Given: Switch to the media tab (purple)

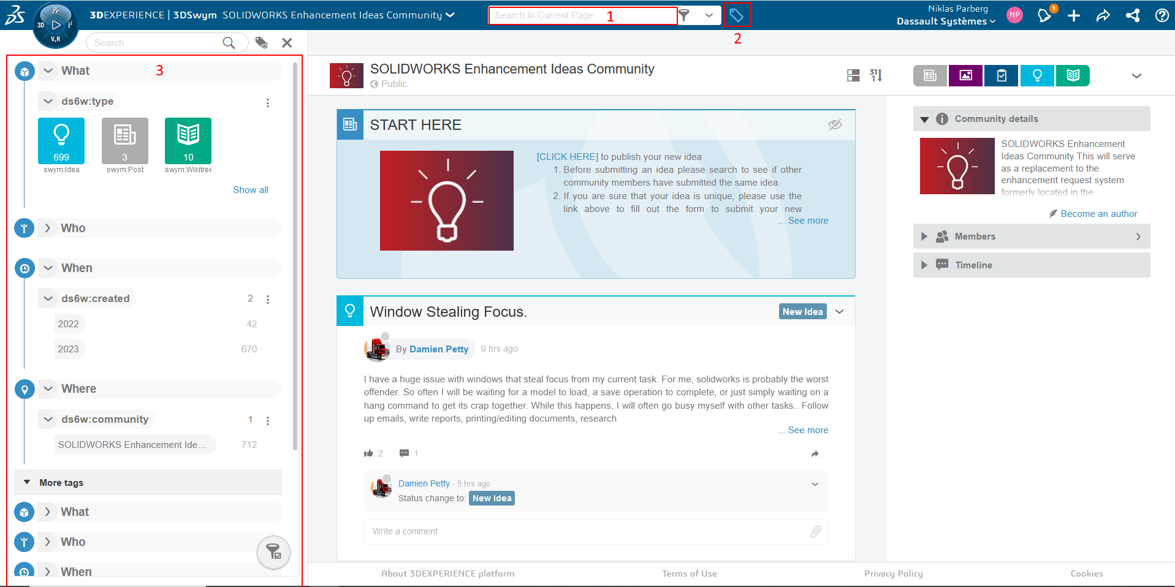Looking at the screenshot, I should pyautogui.click(x=965, y=75).
